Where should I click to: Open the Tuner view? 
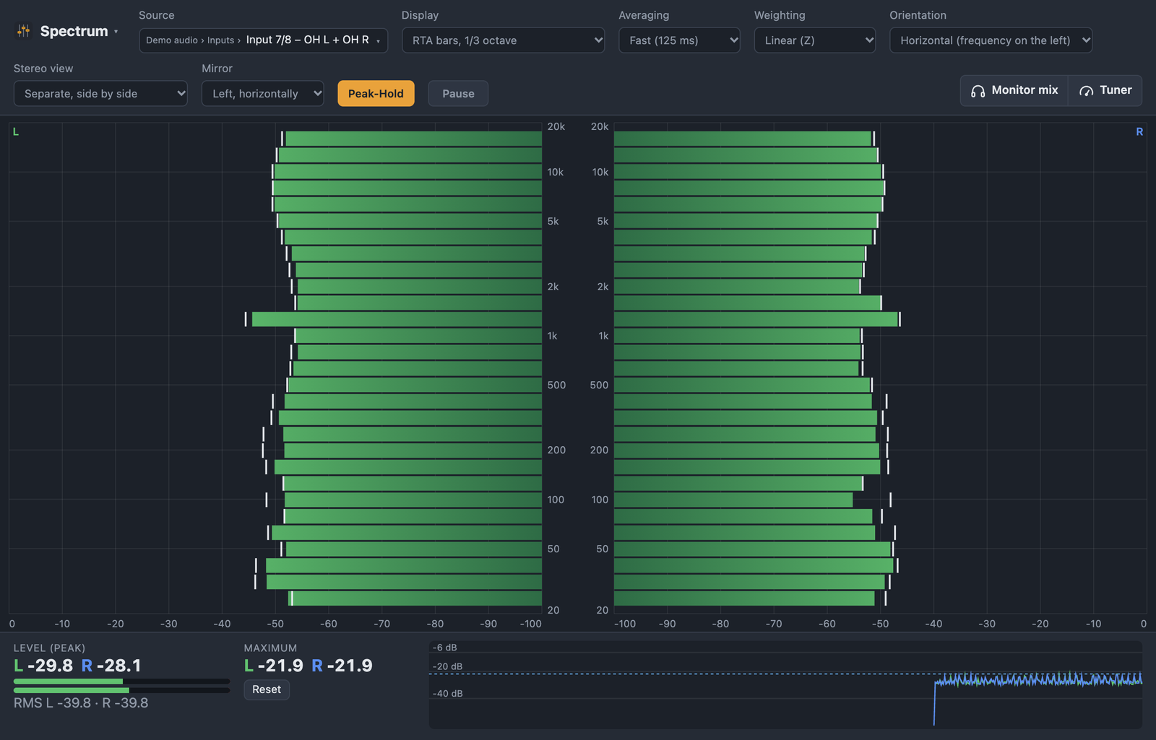[x=1105, y=90]
